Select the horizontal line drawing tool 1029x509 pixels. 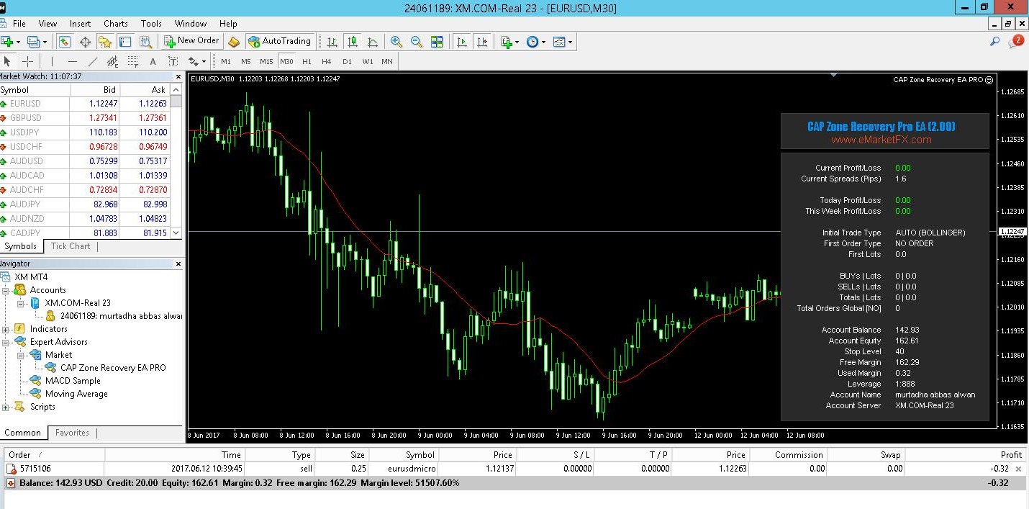point(73,61)
